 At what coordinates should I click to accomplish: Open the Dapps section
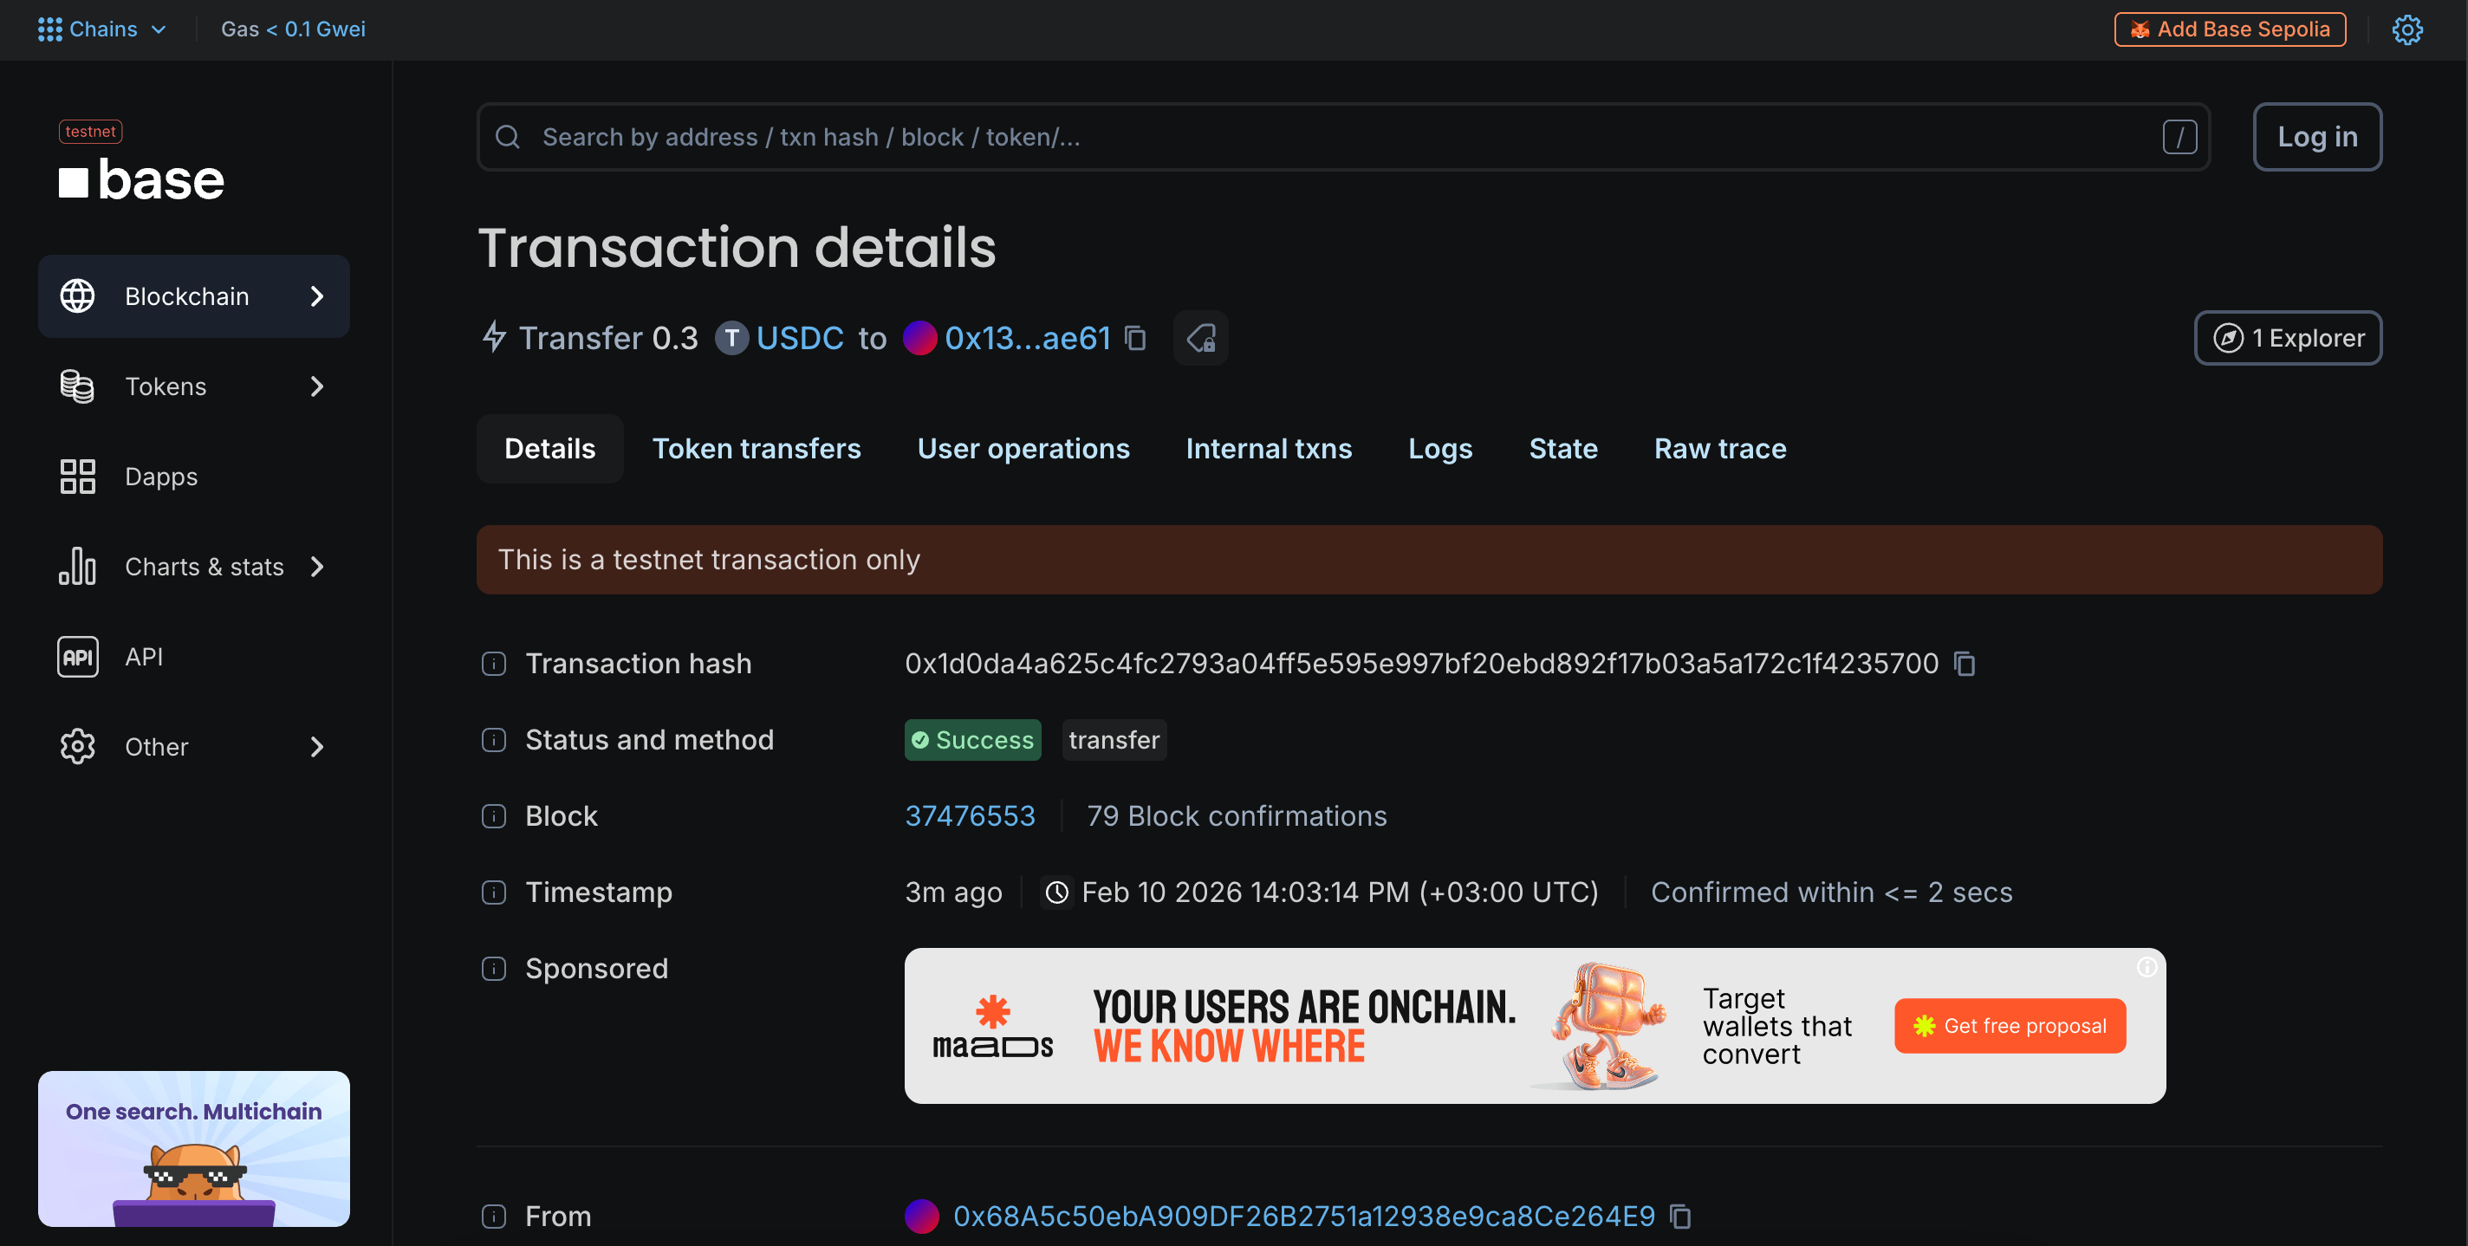pyautogui.click(x=161, y=476)
